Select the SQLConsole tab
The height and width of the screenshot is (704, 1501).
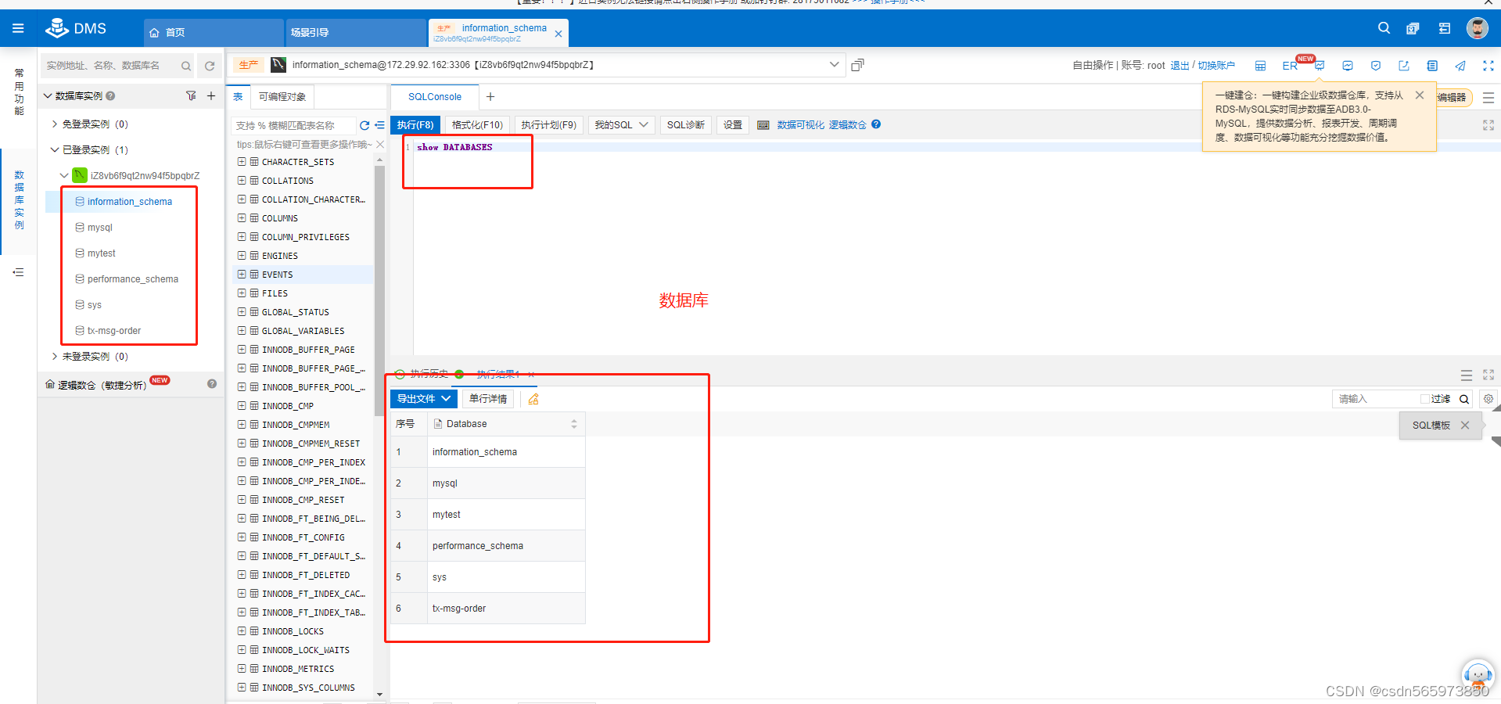(x=435, y=97)
